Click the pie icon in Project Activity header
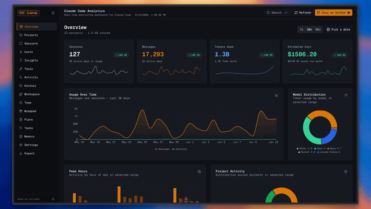 (346, 172)
